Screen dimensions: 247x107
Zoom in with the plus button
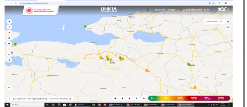tap(9, 27)
